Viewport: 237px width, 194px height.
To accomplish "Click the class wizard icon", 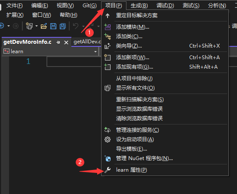I will pyautogui.click(x=108, y=46).
